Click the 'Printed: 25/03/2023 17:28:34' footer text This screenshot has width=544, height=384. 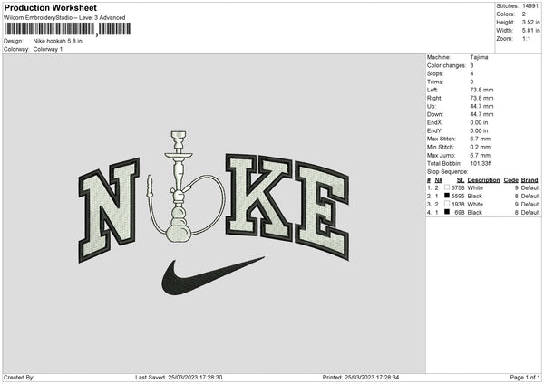(361, 378)
